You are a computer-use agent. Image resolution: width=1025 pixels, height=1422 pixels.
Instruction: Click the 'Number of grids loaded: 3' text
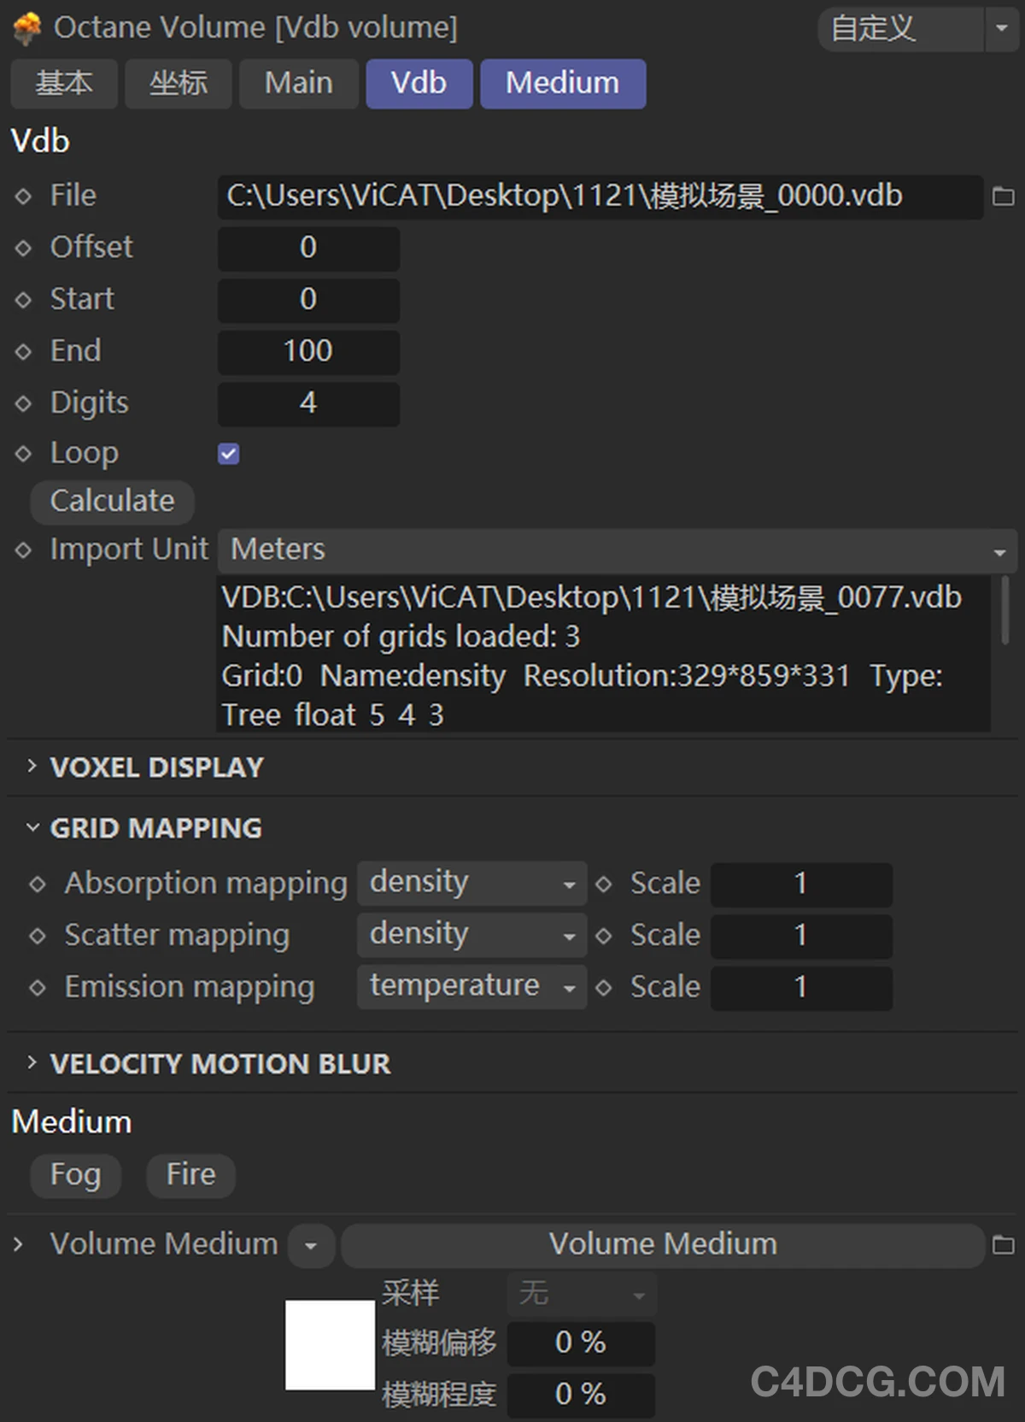(401, 637)
